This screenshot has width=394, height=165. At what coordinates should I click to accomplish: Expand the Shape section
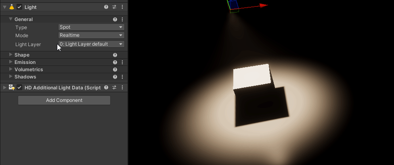click(10, 55)
